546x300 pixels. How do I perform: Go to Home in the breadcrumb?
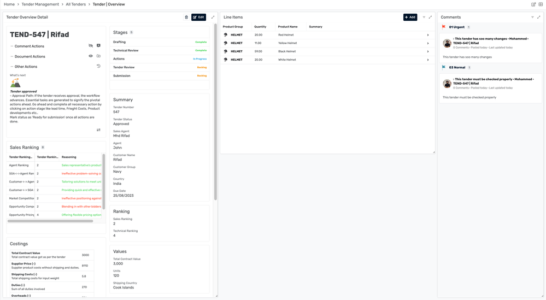9,4
